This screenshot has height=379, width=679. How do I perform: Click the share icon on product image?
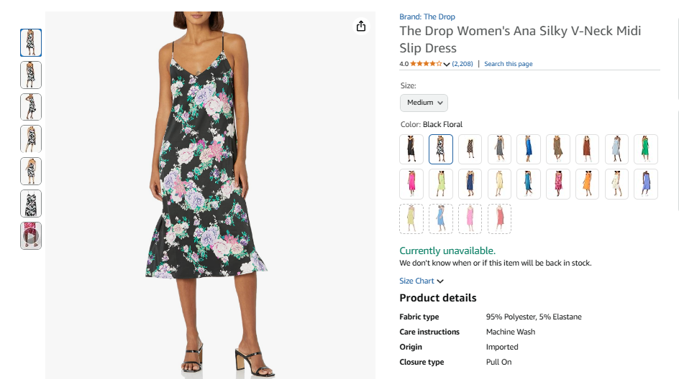click(x=361, y=27)
